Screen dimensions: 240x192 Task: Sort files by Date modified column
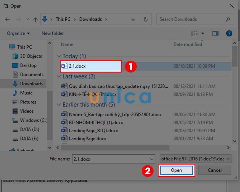coord(188,44)
